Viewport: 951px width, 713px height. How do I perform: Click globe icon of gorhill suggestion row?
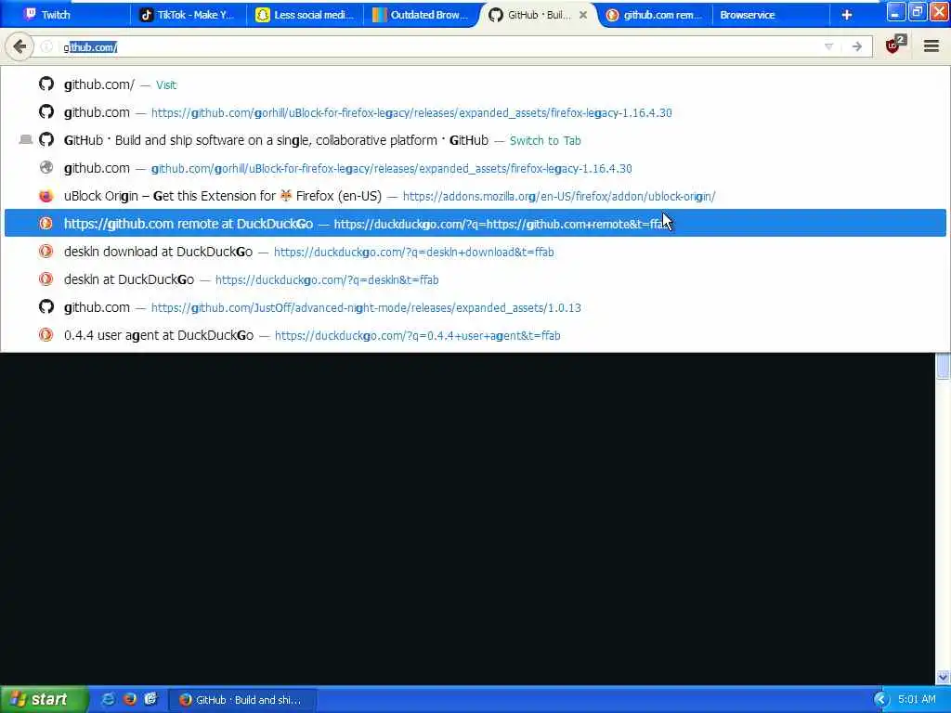tap(46, 167)
